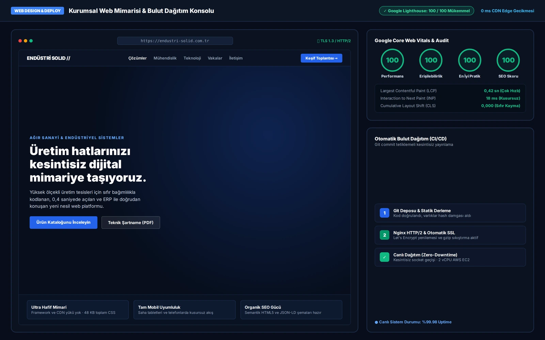Viewport: 545px width, 340px height.
Task: Go to the Teknoloji nav item
Action: tap(192, 58)
